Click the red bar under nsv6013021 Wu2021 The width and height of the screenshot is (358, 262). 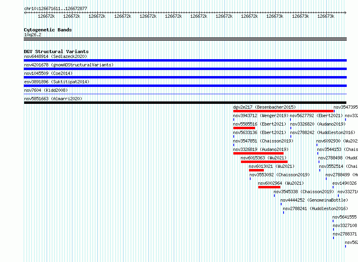(x=256, y=170)
